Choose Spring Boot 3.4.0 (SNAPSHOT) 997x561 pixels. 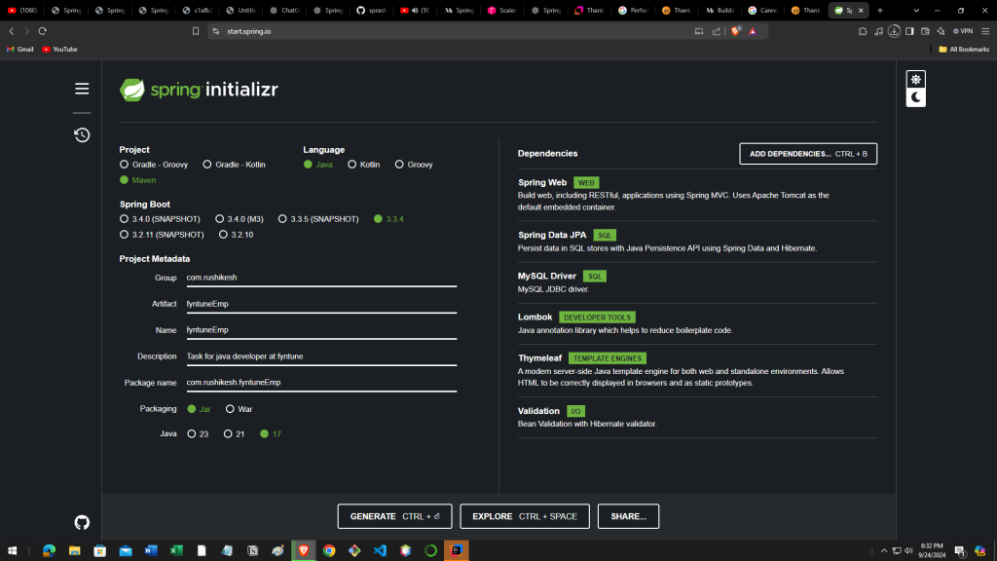coord(161,219)
